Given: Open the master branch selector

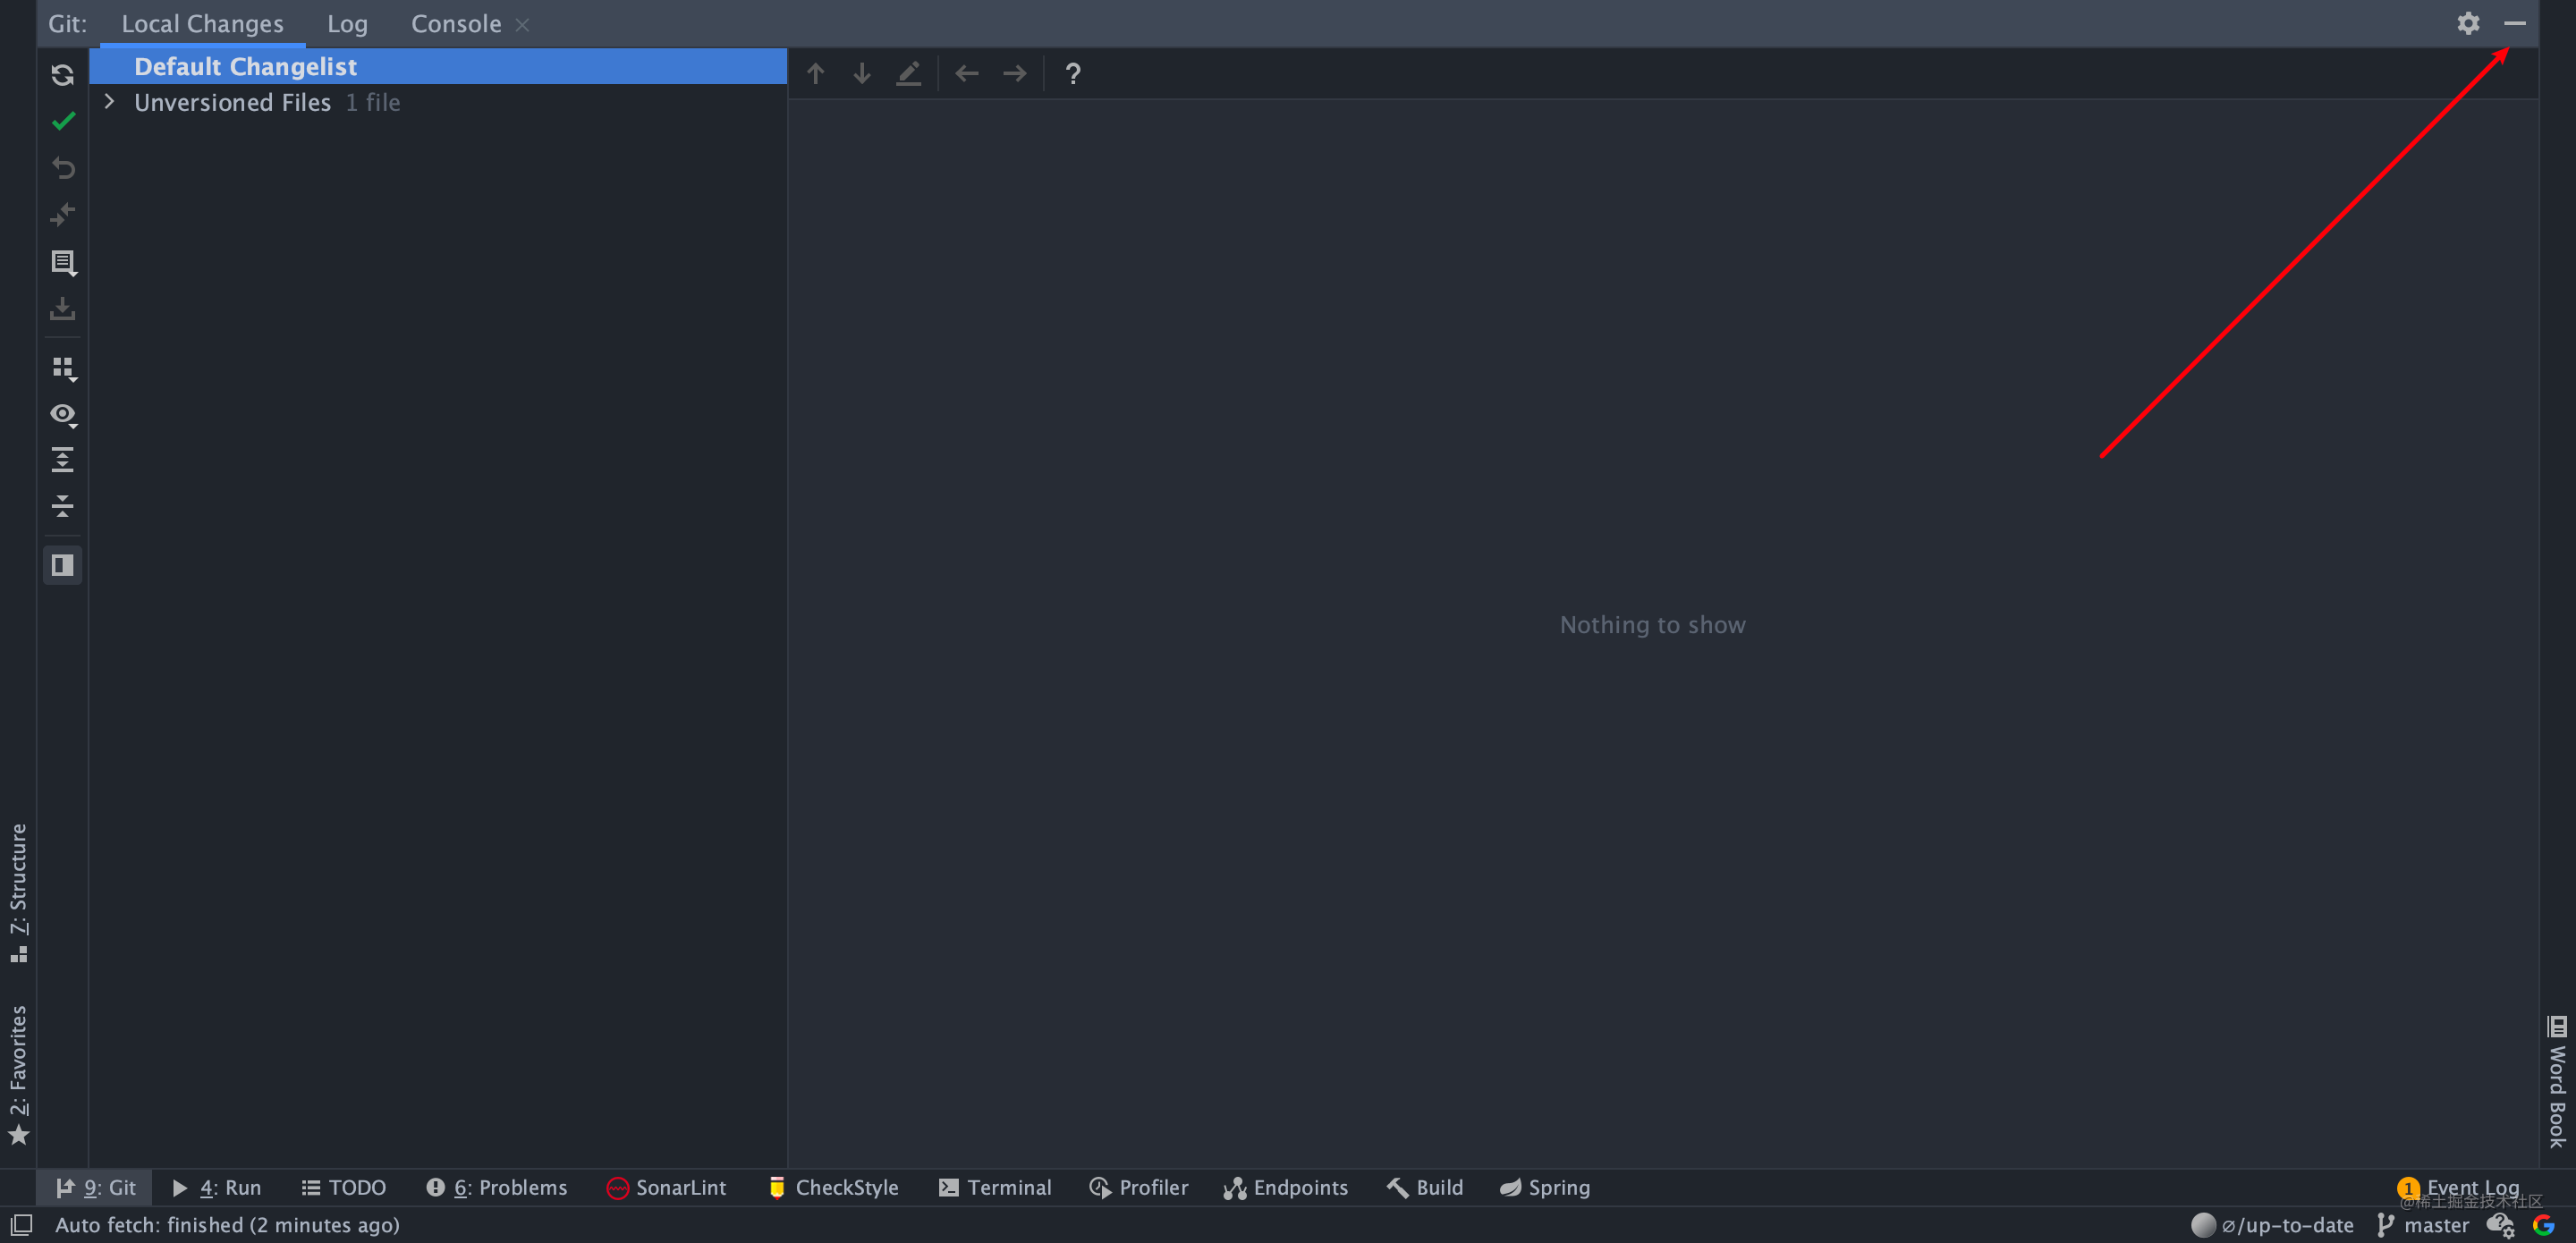Looking at the screenshot, I should tap(2423, 1225).
